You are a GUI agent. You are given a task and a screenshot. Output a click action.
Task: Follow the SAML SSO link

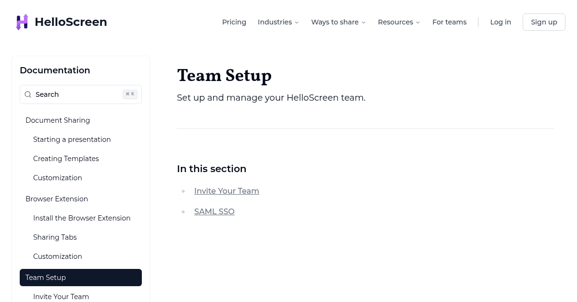214,211
